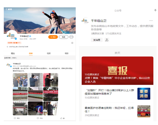View first photo in the post grid

click(20, 80)
